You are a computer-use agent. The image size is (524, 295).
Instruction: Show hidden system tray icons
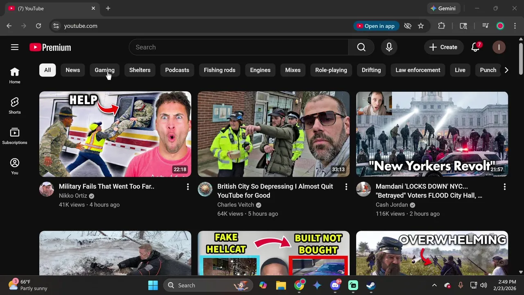[434, 285]
